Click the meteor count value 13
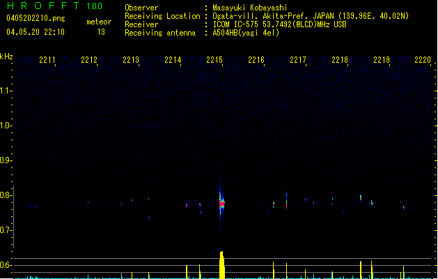This screenshot has width=438, height=279. (x=101, y=31)
